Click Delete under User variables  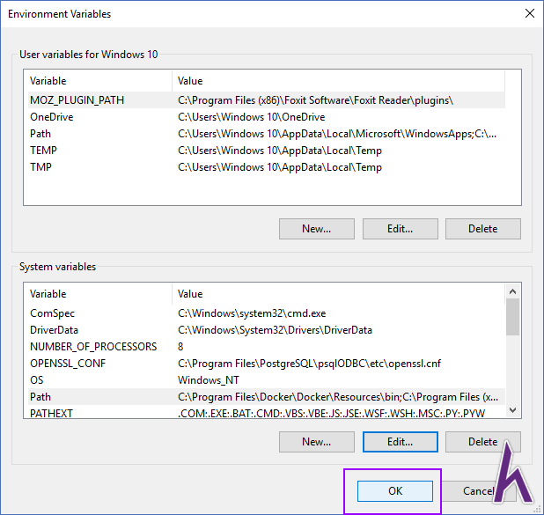click(483, 229)
